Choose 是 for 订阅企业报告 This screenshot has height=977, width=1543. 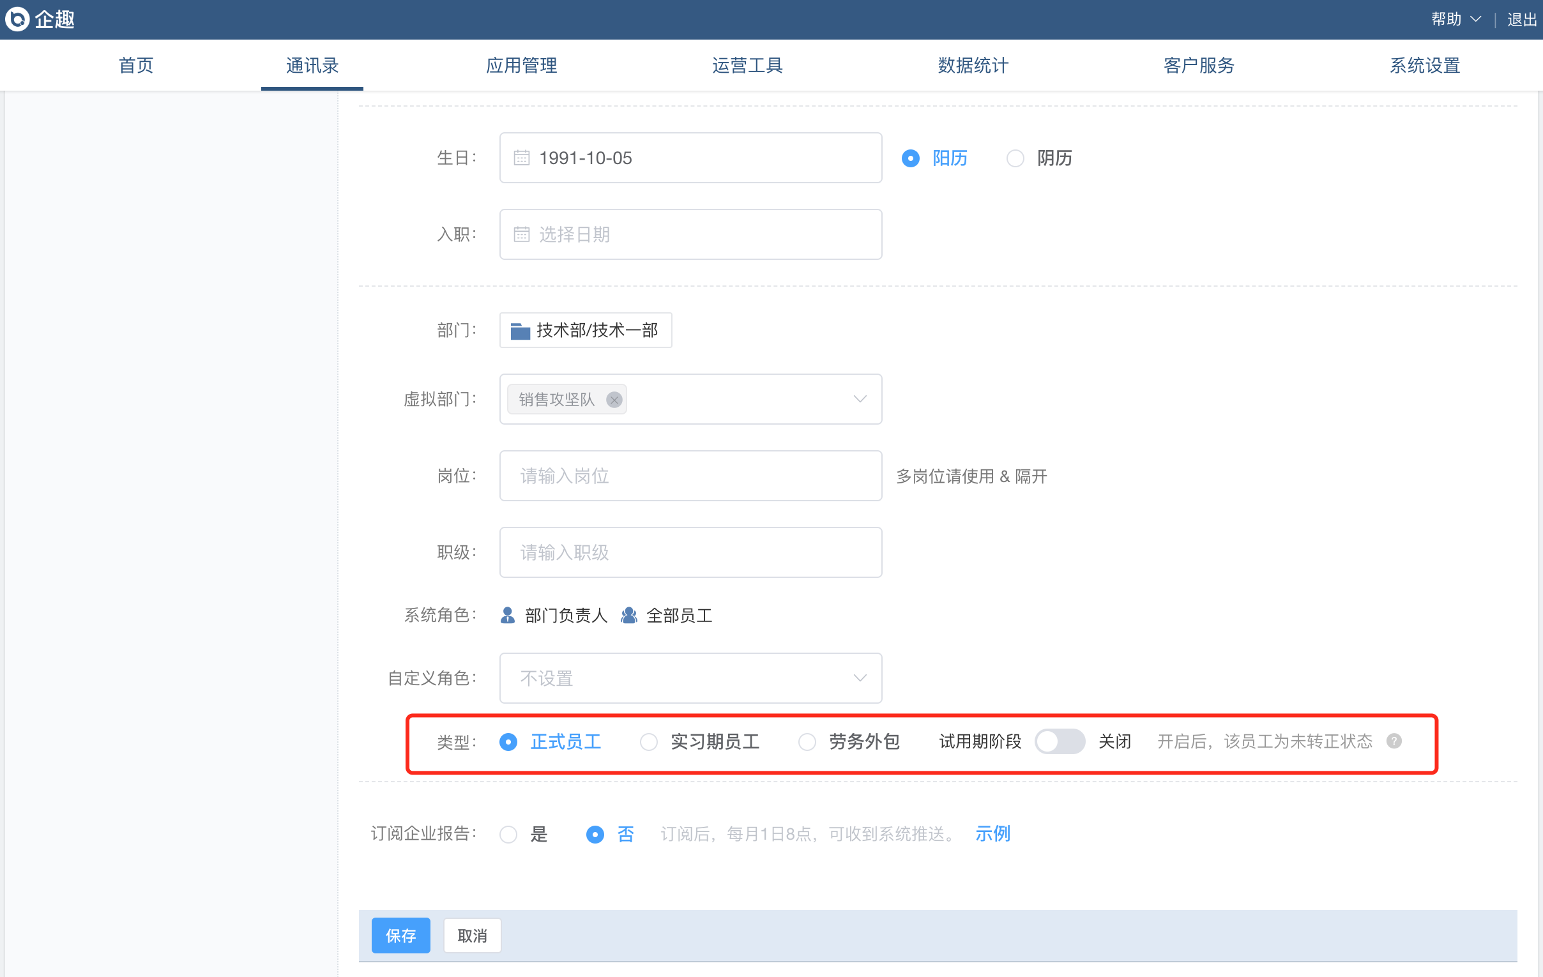point(508,834)
